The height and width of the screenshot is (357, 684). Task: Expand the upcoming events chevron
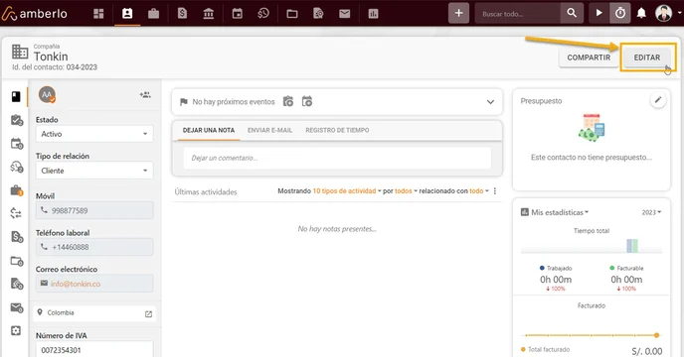(490, 102)
